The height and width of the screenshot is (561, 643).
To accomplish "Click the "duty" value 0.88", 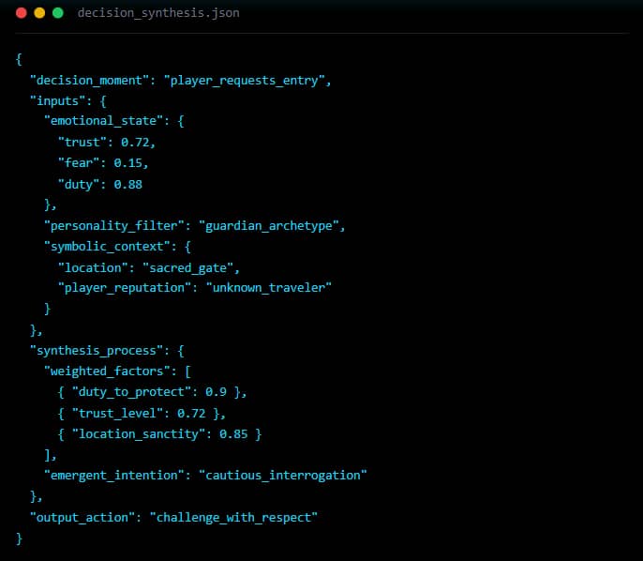I will 127,184.
